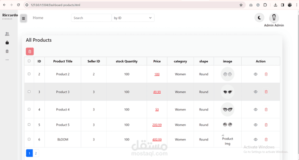Select all products with header checkbox
Viewport: 299px width, 160px height.
[29, 61]
